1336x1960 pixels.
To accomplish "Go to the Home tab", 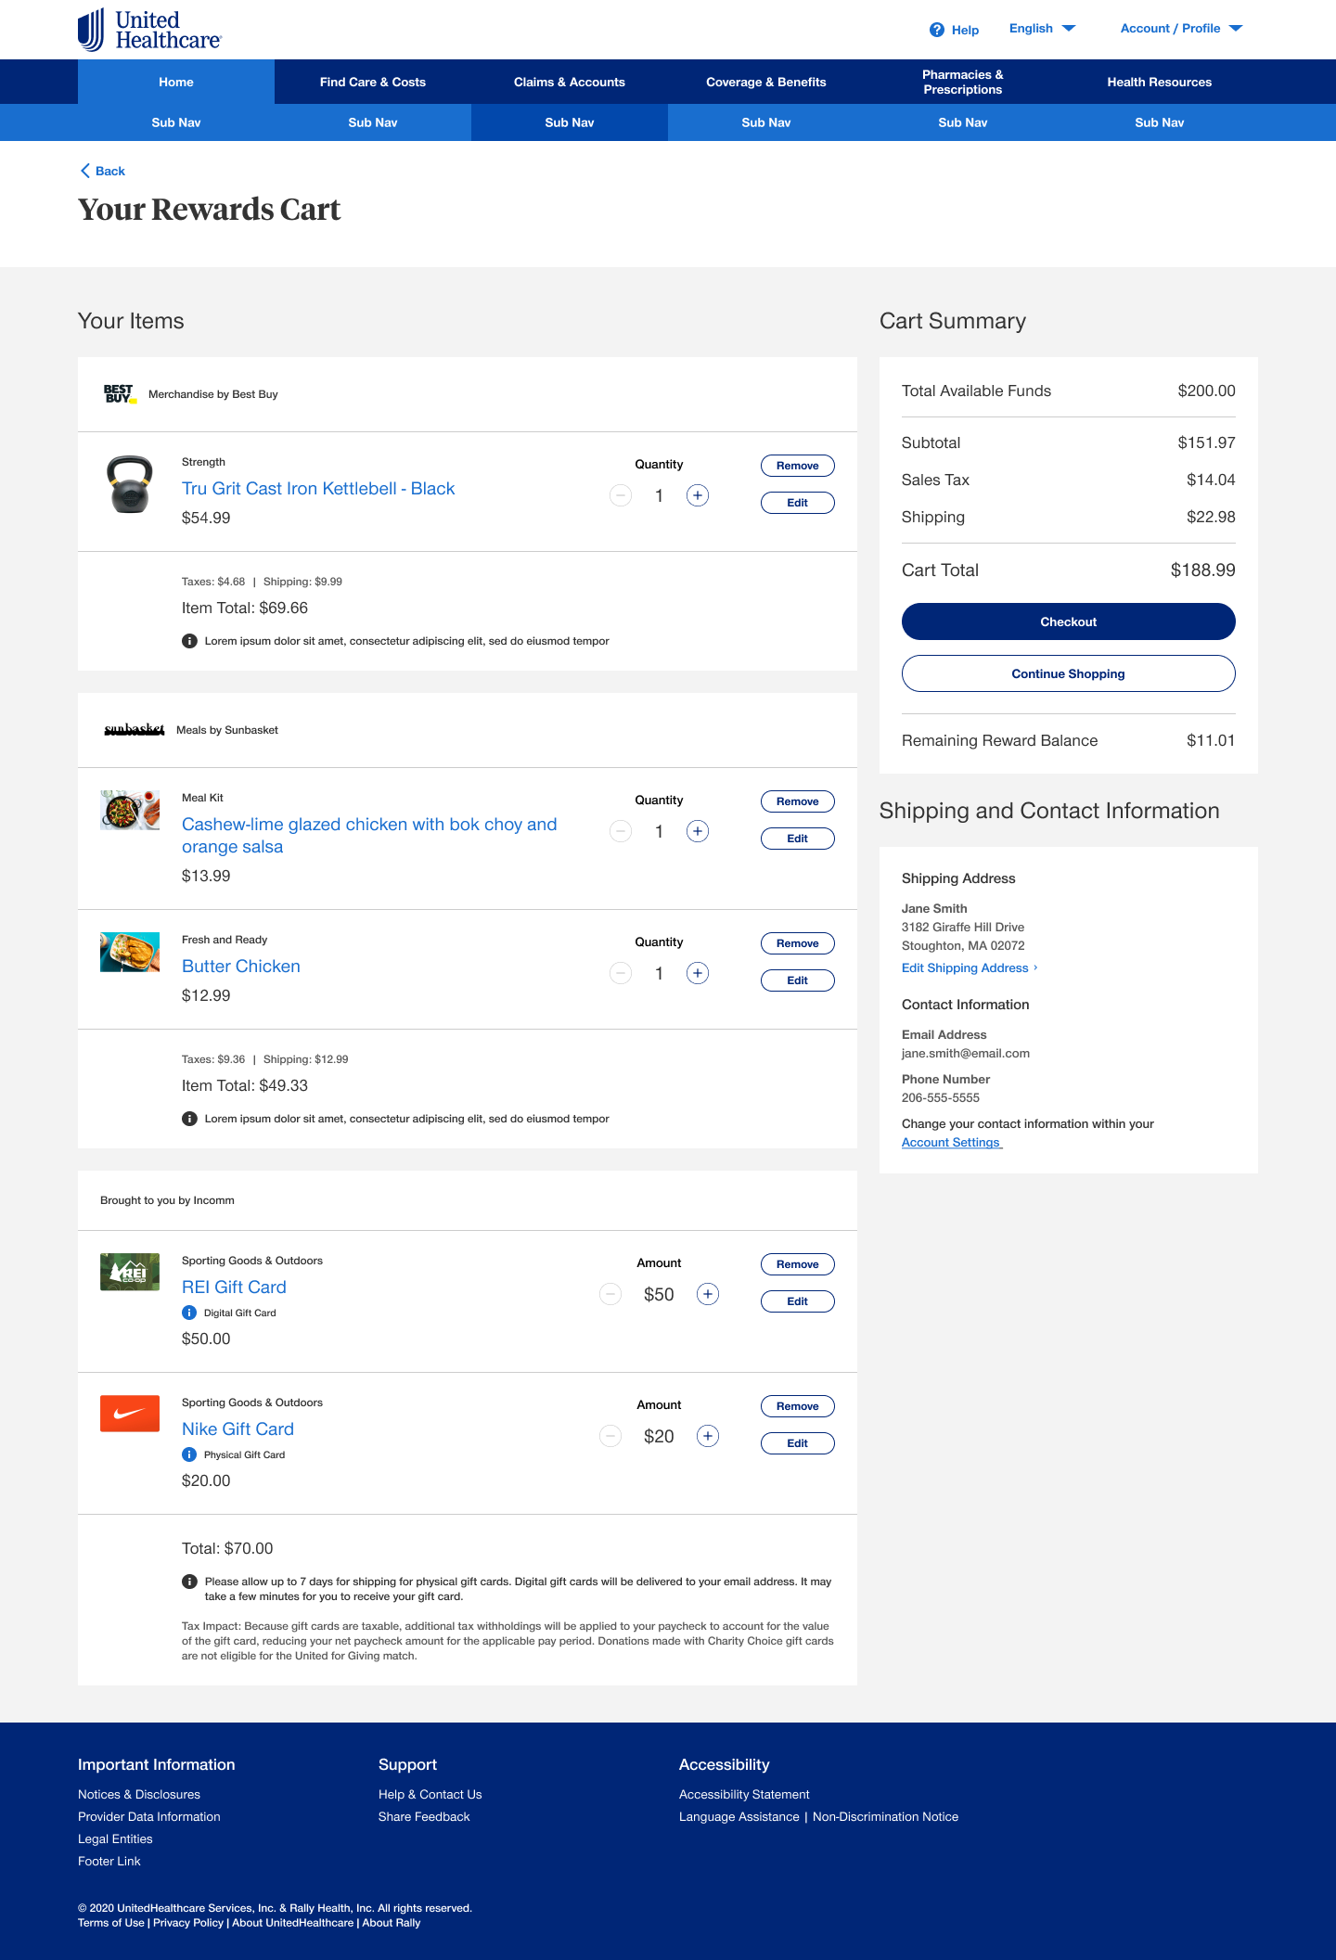I will 176,82.
